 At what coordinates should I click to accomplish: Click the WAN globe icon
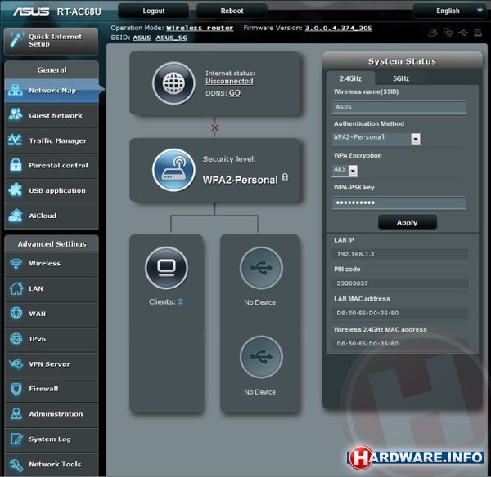tap(16, 313)
